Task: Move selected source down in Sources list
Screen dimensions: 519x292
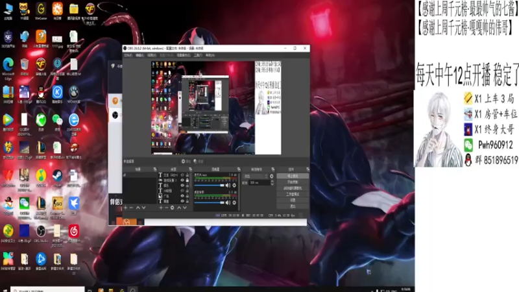Action: coord(185,208)
